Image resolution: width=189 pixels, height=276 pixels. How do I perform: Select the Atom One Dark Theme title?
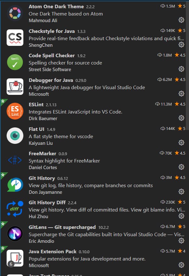pyautogui.click(x=56, y=7)
